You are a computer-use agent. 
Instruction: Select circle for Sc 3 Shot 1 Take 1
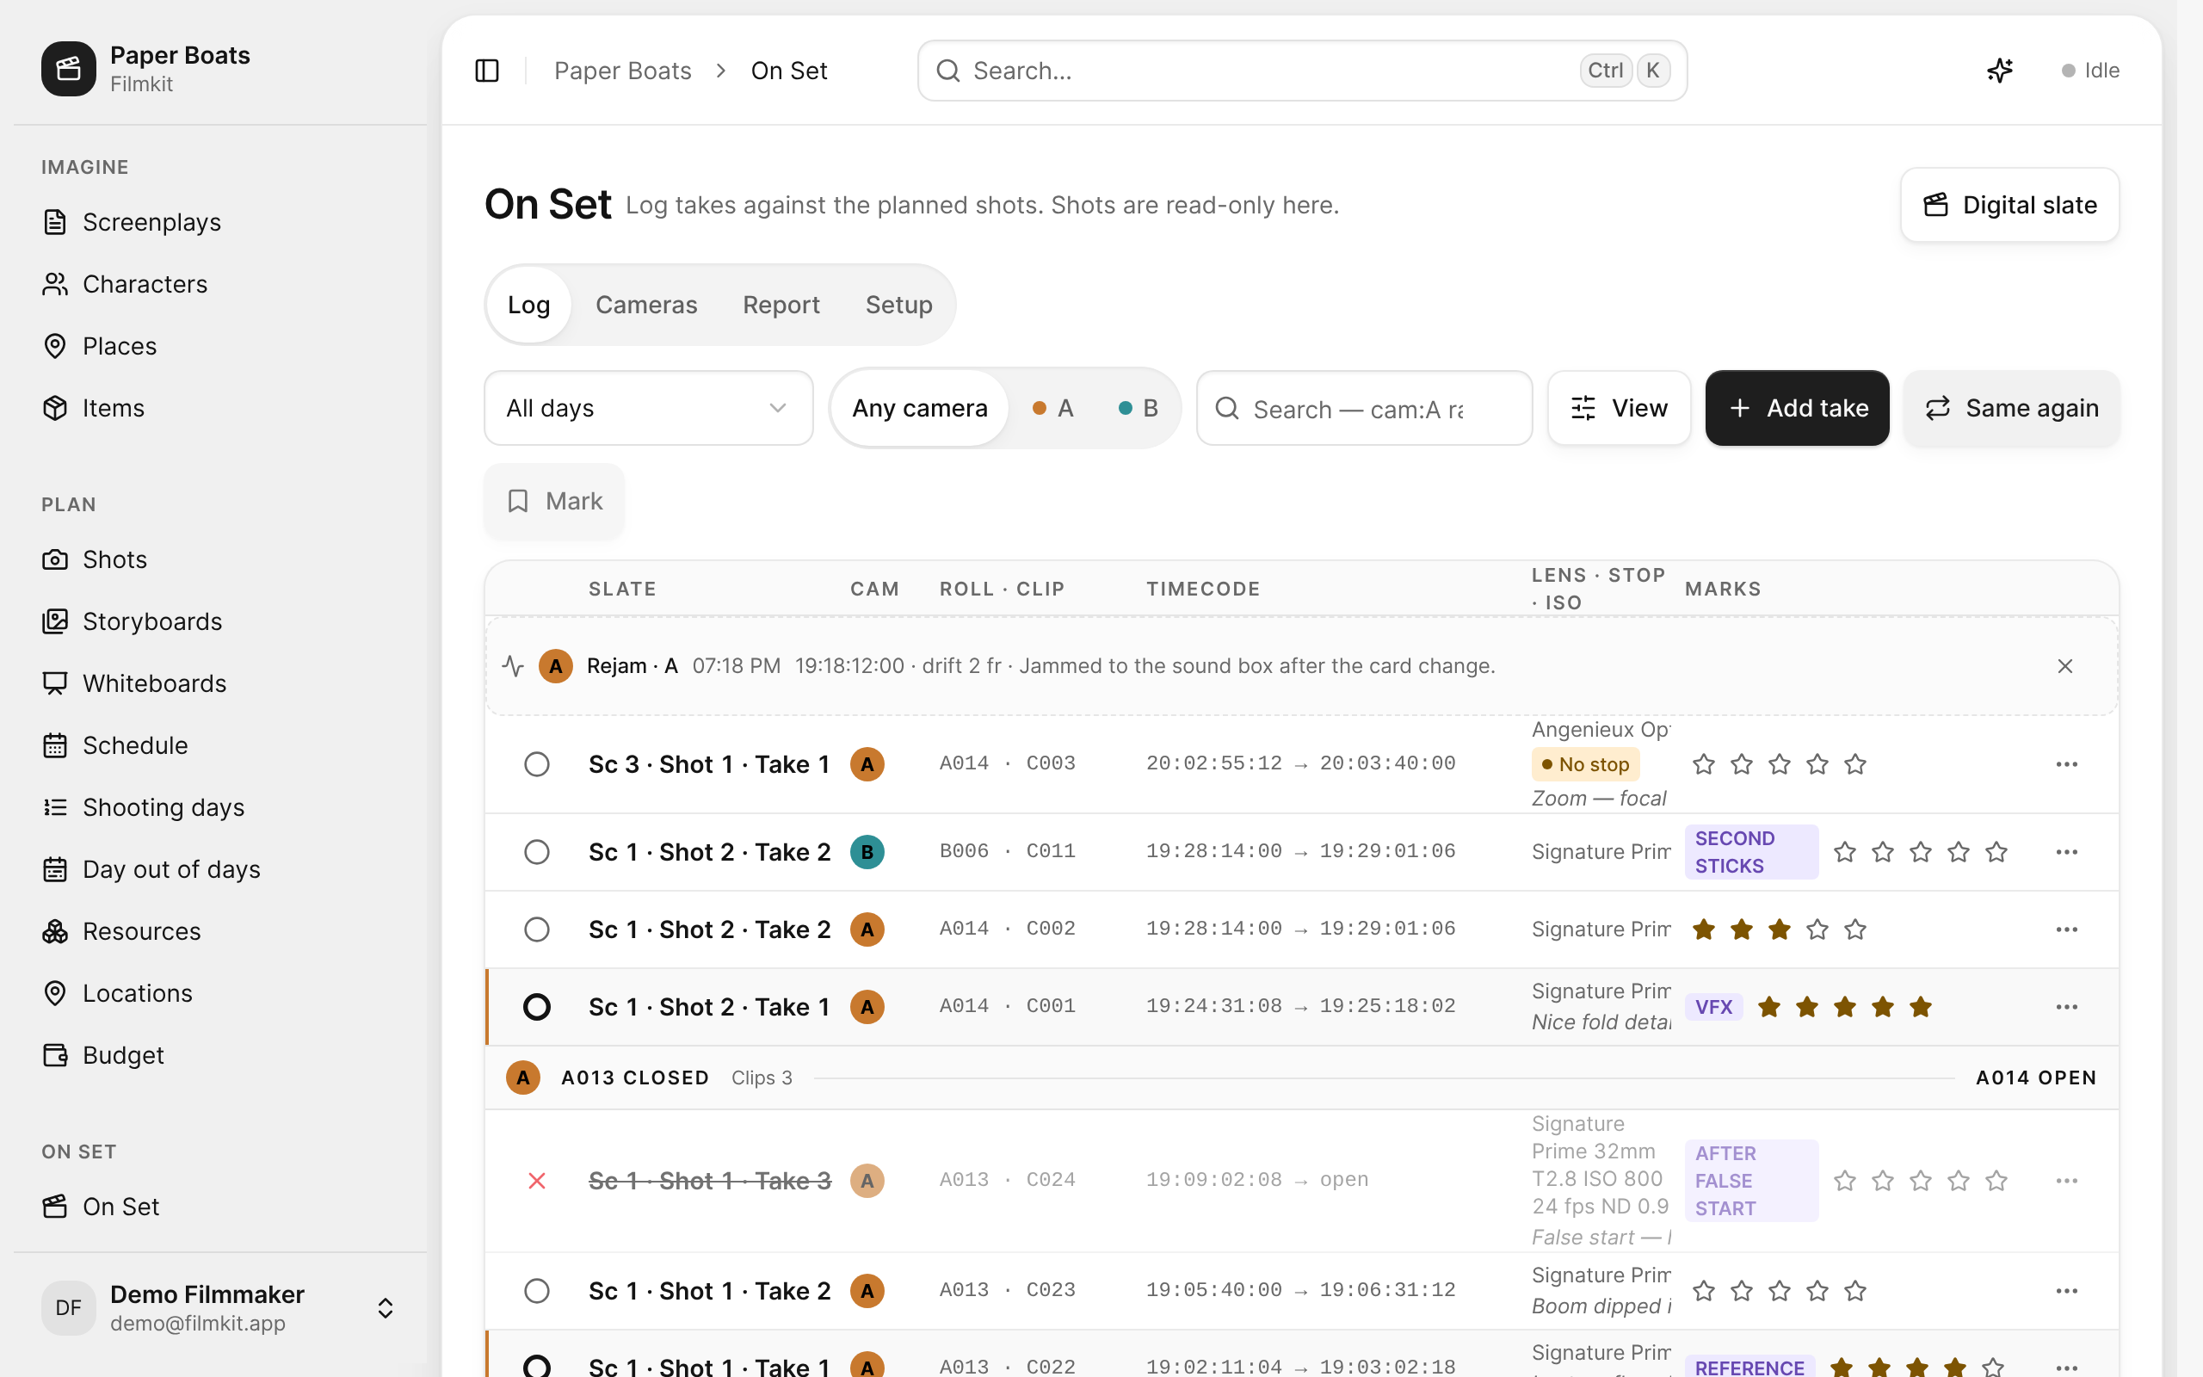click(537, 764)
